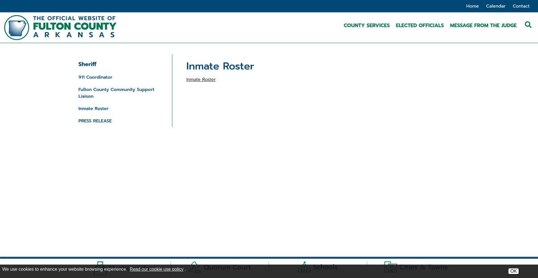Select Inmate Roster in the sidebar
Viewport: 538px width, 278px height.
(93, 109)
